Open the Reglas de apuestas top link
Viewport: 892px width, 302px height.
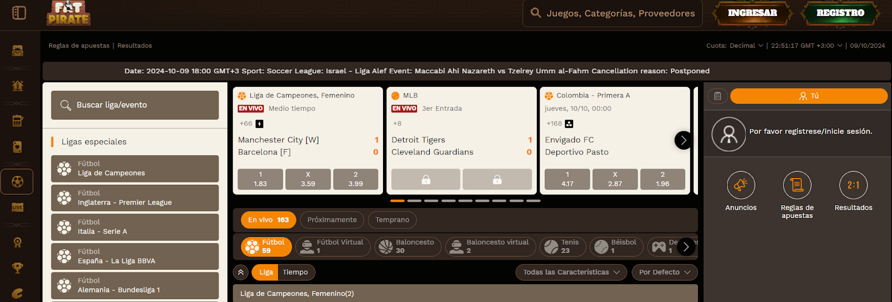[x=79, y=46]
